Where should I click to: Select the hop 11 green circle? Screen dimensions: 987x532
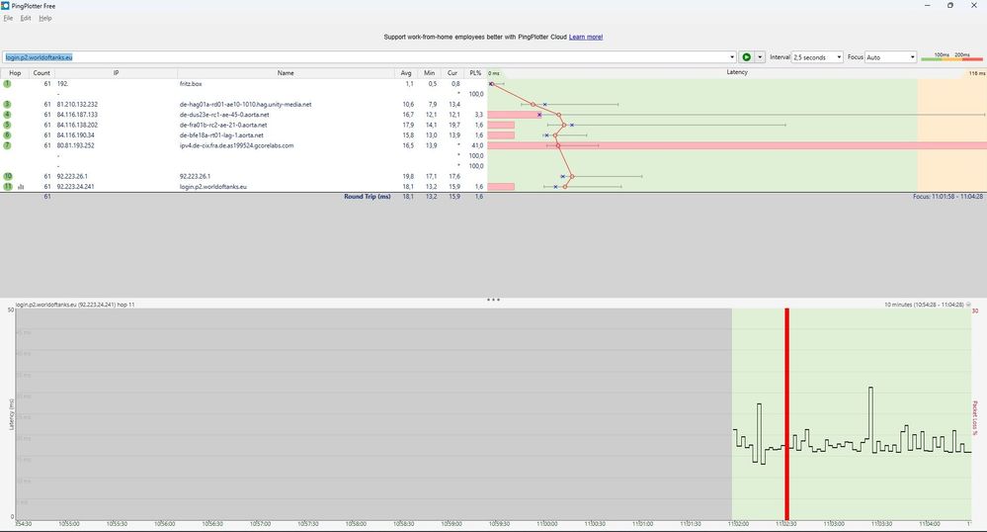coord(8,187)
